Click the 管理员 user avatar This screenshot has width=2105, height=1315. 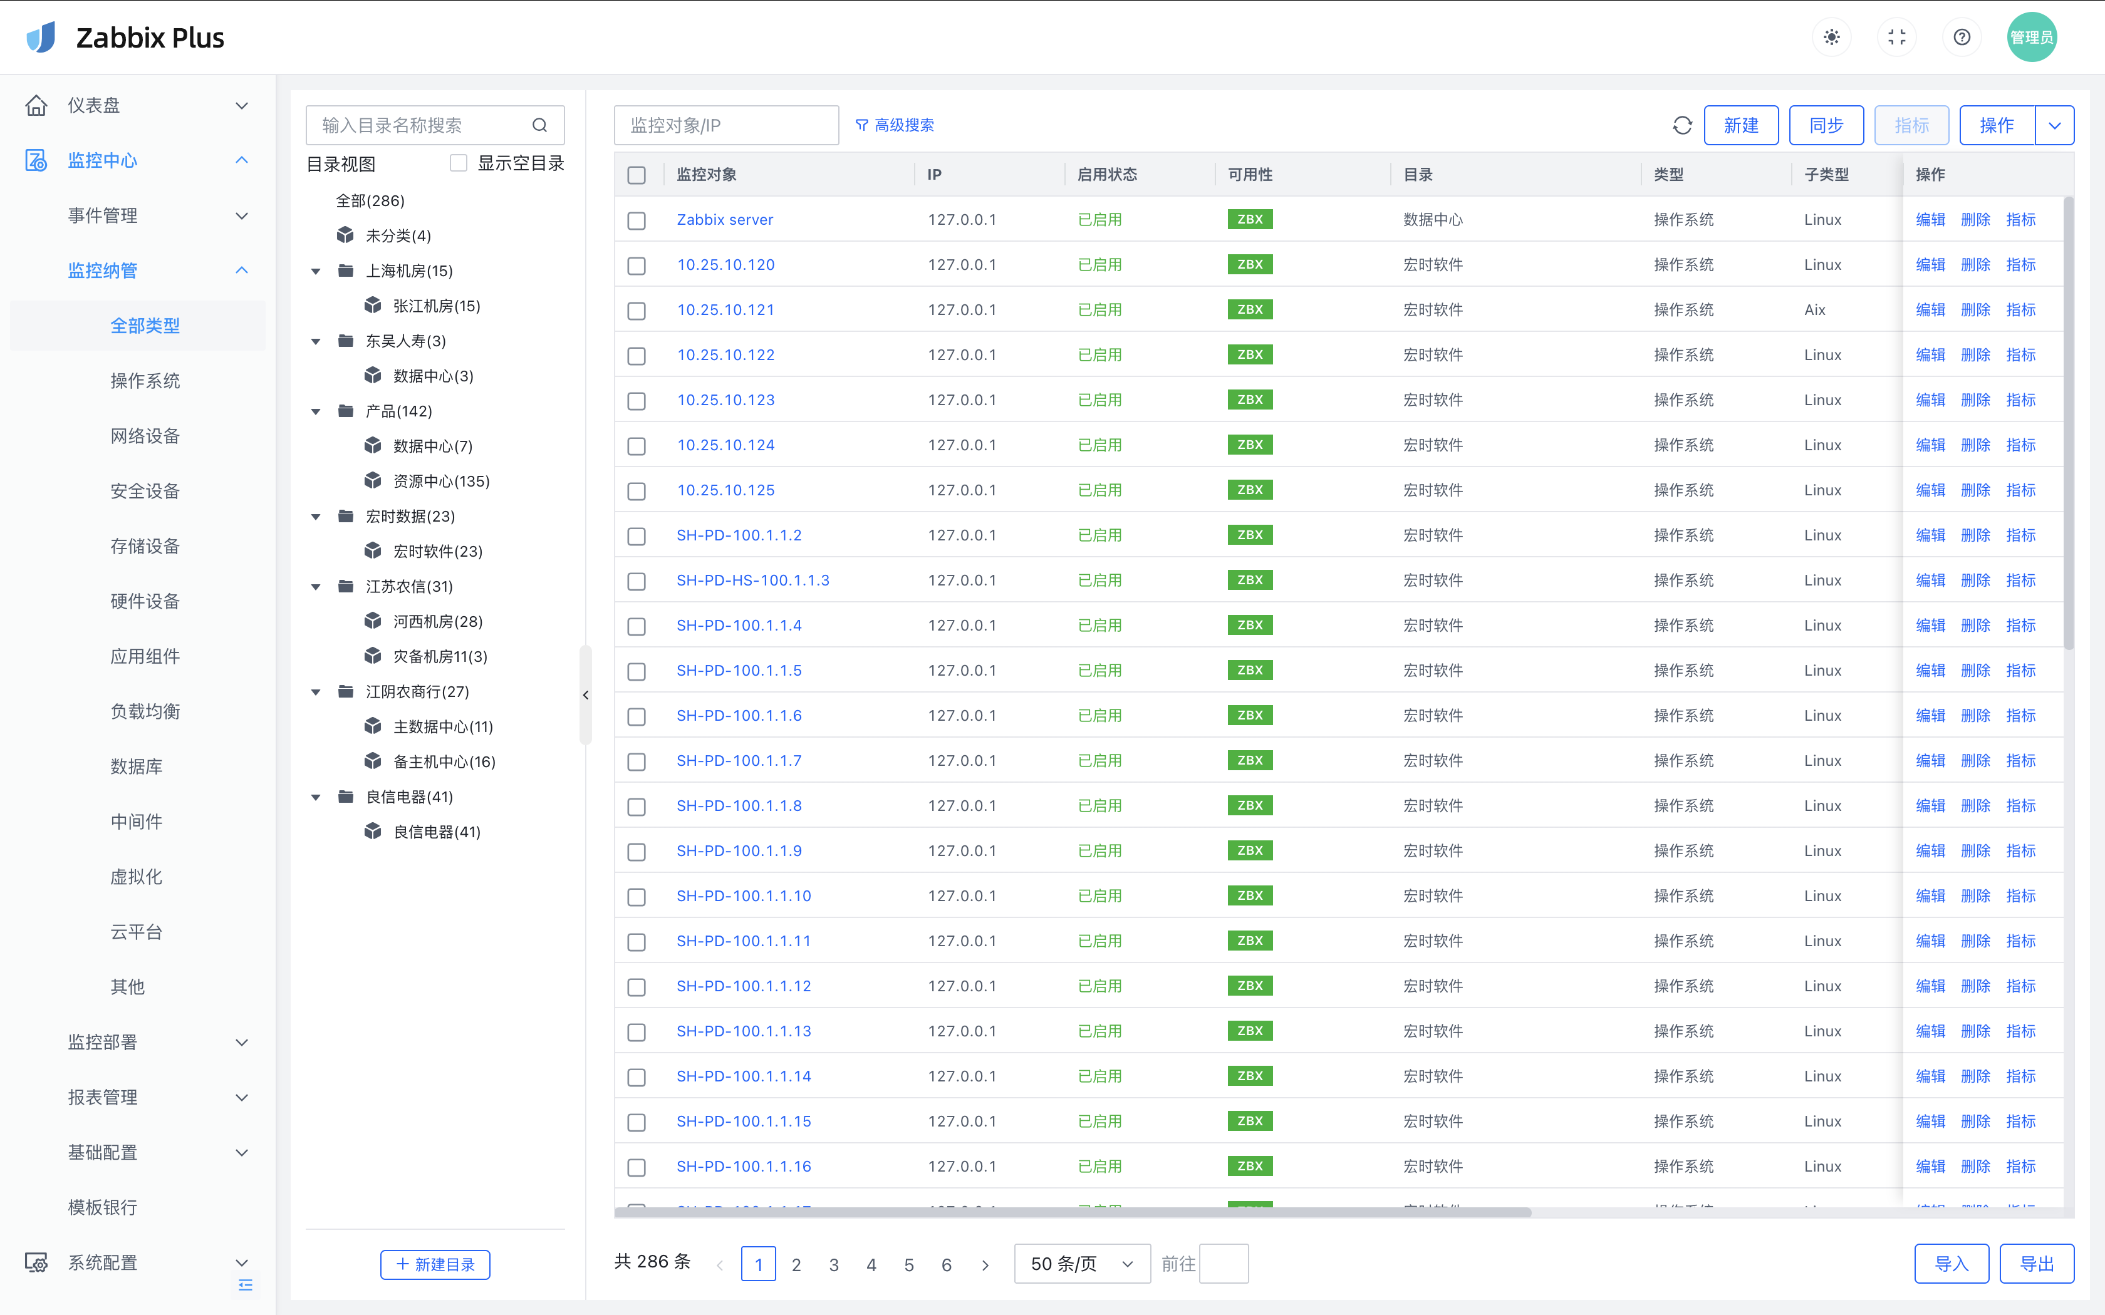coord(2031,38)
